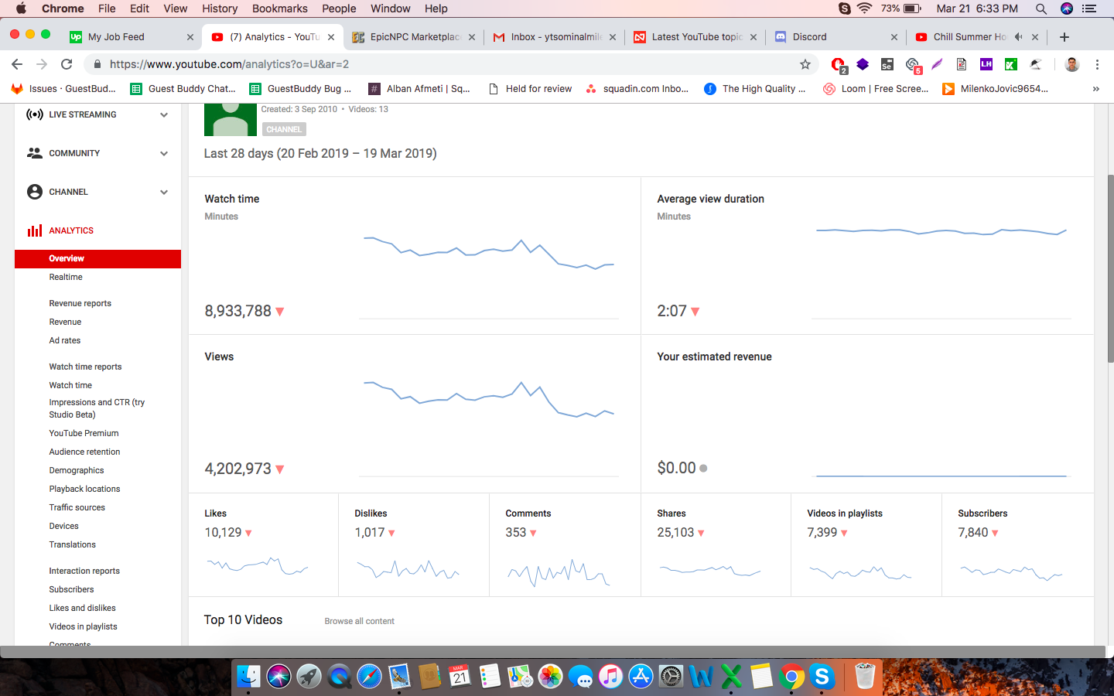Open Chrome profile avatar

point(1072,64)
